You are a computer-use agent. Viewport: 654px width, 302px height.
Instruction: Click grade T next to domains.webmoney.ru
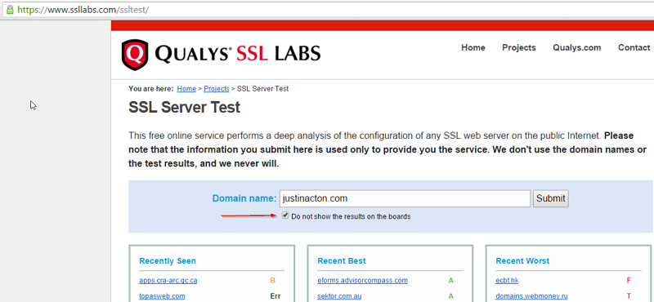629,296
